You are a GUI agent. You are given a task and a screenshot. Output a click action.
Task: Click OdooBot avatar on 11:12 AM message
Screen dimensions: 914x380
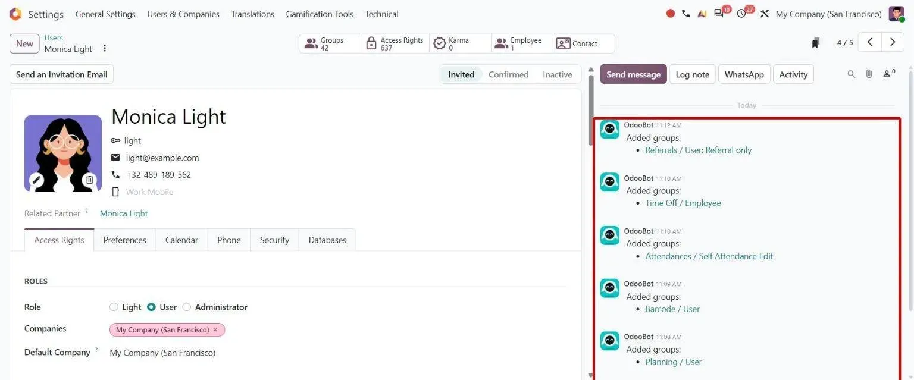[x=609, y=129]
